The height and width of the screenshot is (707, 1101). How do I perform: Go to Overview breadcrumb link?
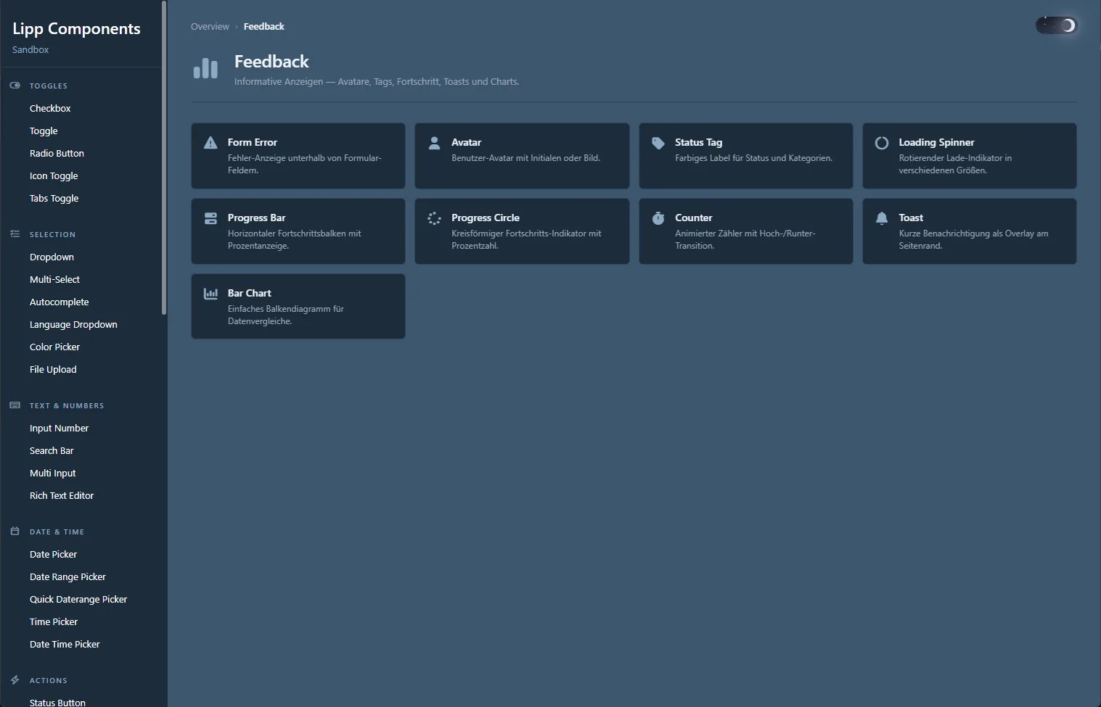[x=210, y=26]
